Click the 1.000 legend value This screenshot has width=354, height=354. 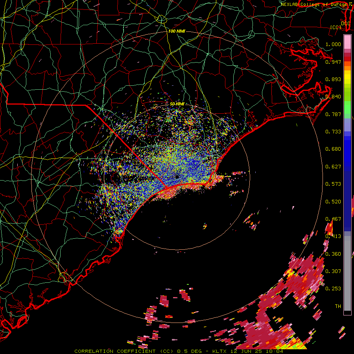[333, 44]
